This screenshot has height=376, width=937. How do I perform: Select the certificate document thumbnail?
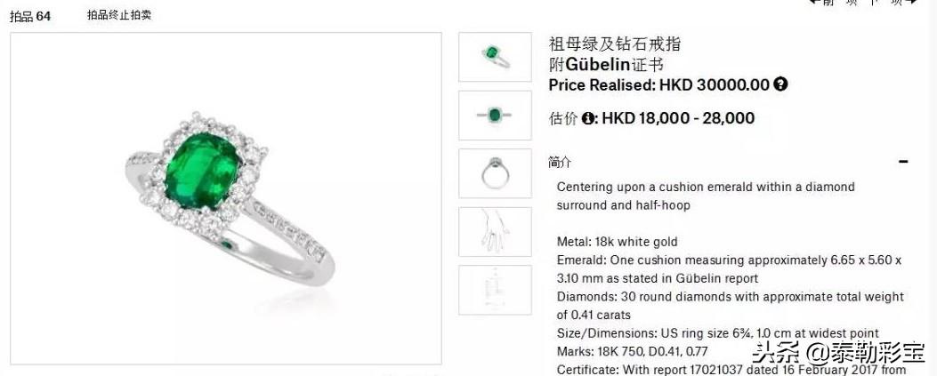point(495,290)
